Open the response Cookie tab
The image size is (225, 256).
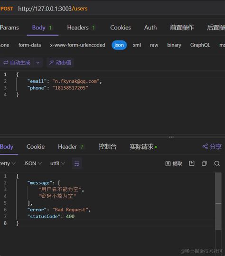coord(36,147)
